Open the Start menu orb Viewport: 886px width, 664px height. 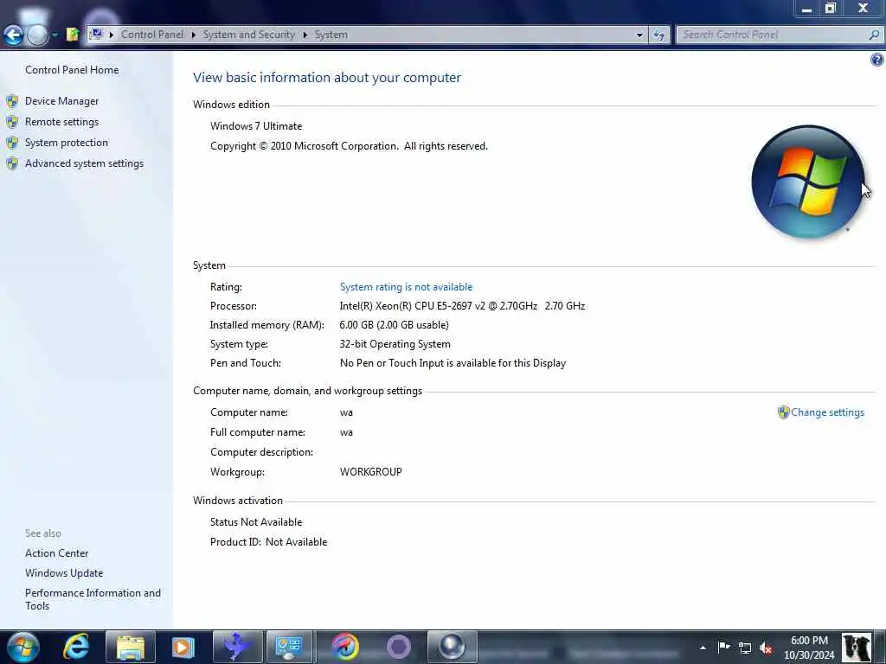(23, 647)
